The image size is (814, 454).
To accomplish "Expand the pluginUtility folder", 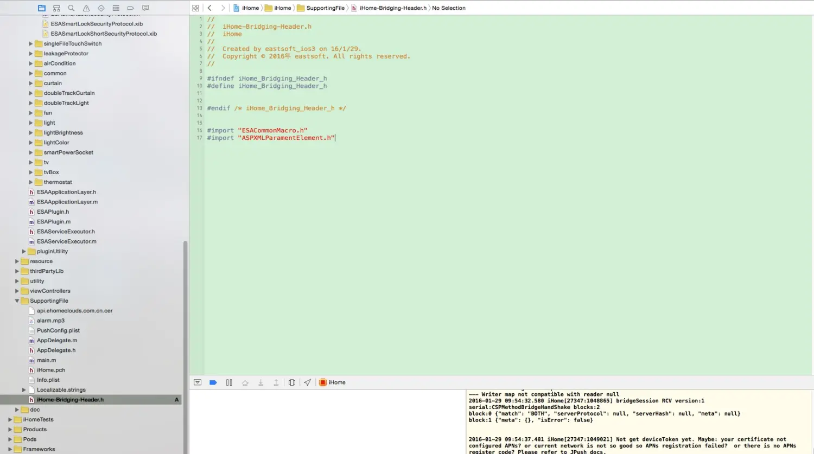I will 24,252.
